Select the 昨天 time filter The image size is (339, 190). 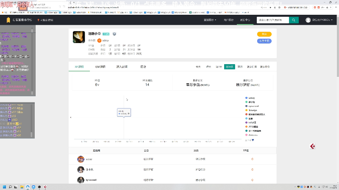click(x=208, y=67)
